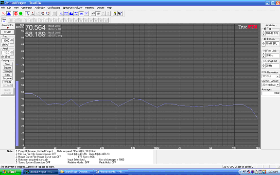Select the oscilloscope sine wave icon
The height and width of the screenshot is (175, 280).
coord(4,14)
